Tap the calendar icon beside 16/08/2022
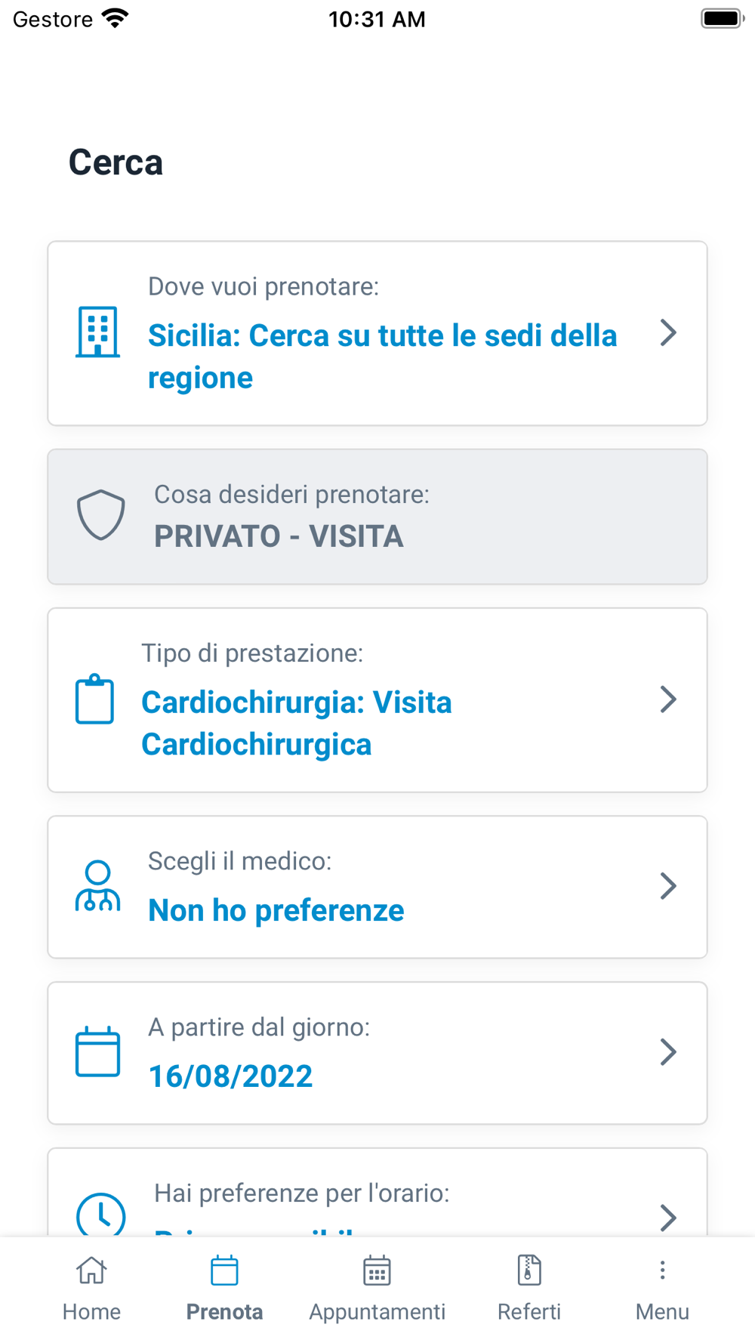The width and height of the screenshot is (755, 1343). 97,1051
